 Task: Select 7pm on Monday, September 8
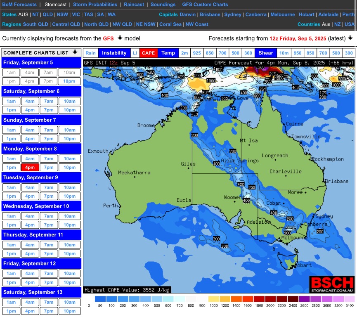(49, 168)
